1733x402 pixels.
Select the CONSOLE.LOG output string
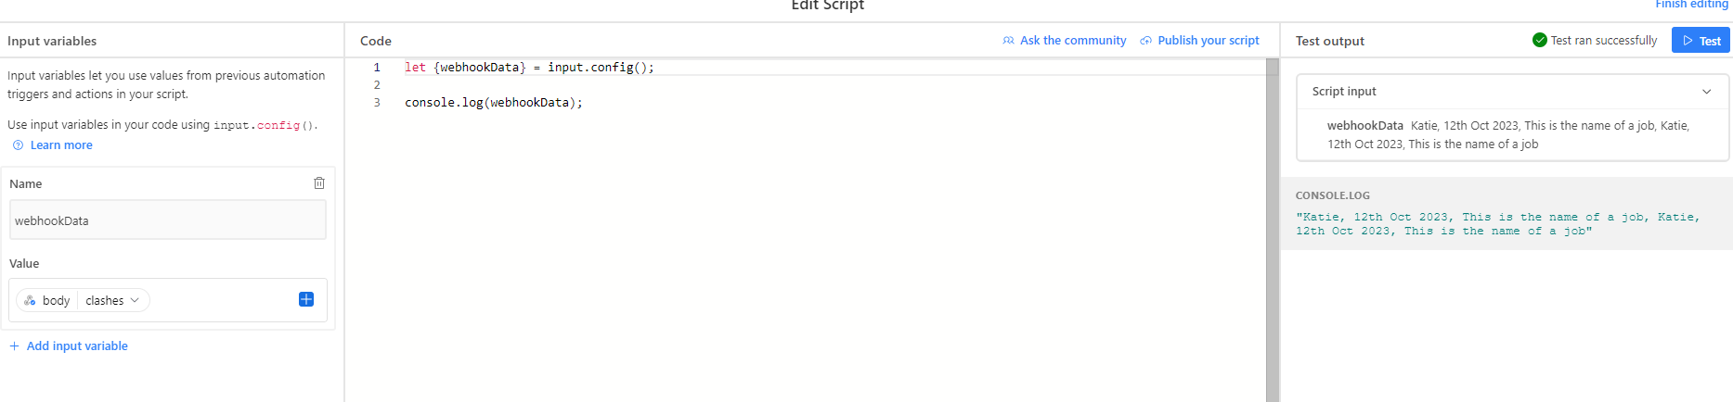tap(1497, 224)
